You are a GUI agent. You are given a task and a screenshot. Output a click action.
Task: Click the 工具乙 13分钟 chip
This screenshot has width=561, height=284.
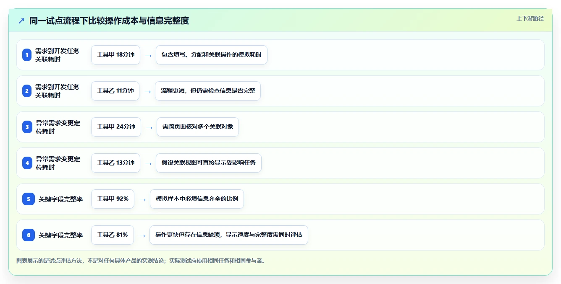coord(115,163)
